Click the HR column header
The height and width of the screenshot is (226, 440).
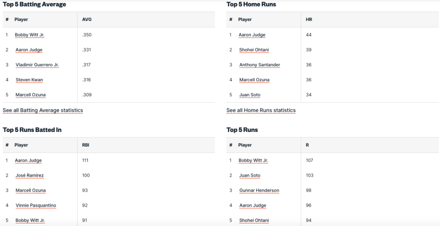click(309, 19)
